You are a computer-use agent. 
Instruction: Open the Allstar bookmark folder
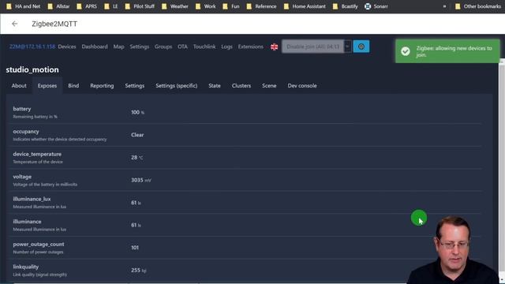[58, 6]
